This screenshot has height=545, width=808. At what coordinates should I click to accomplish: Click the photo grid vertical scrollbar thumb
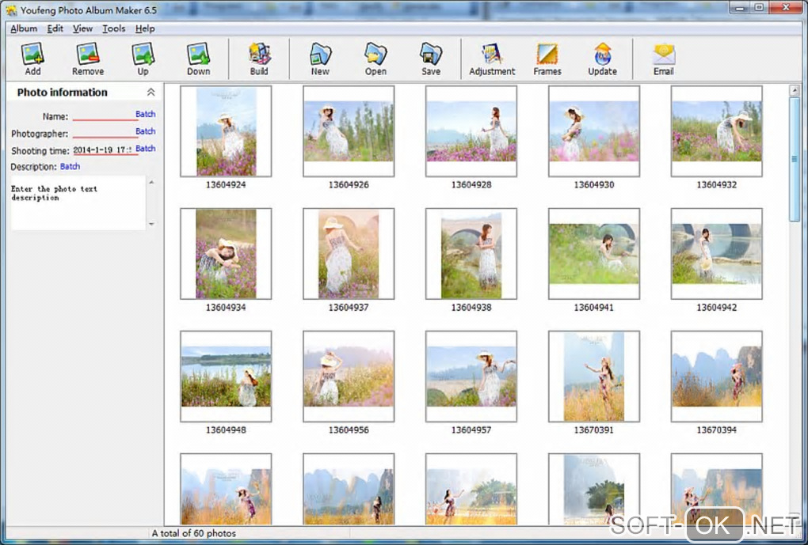(794, 159)
